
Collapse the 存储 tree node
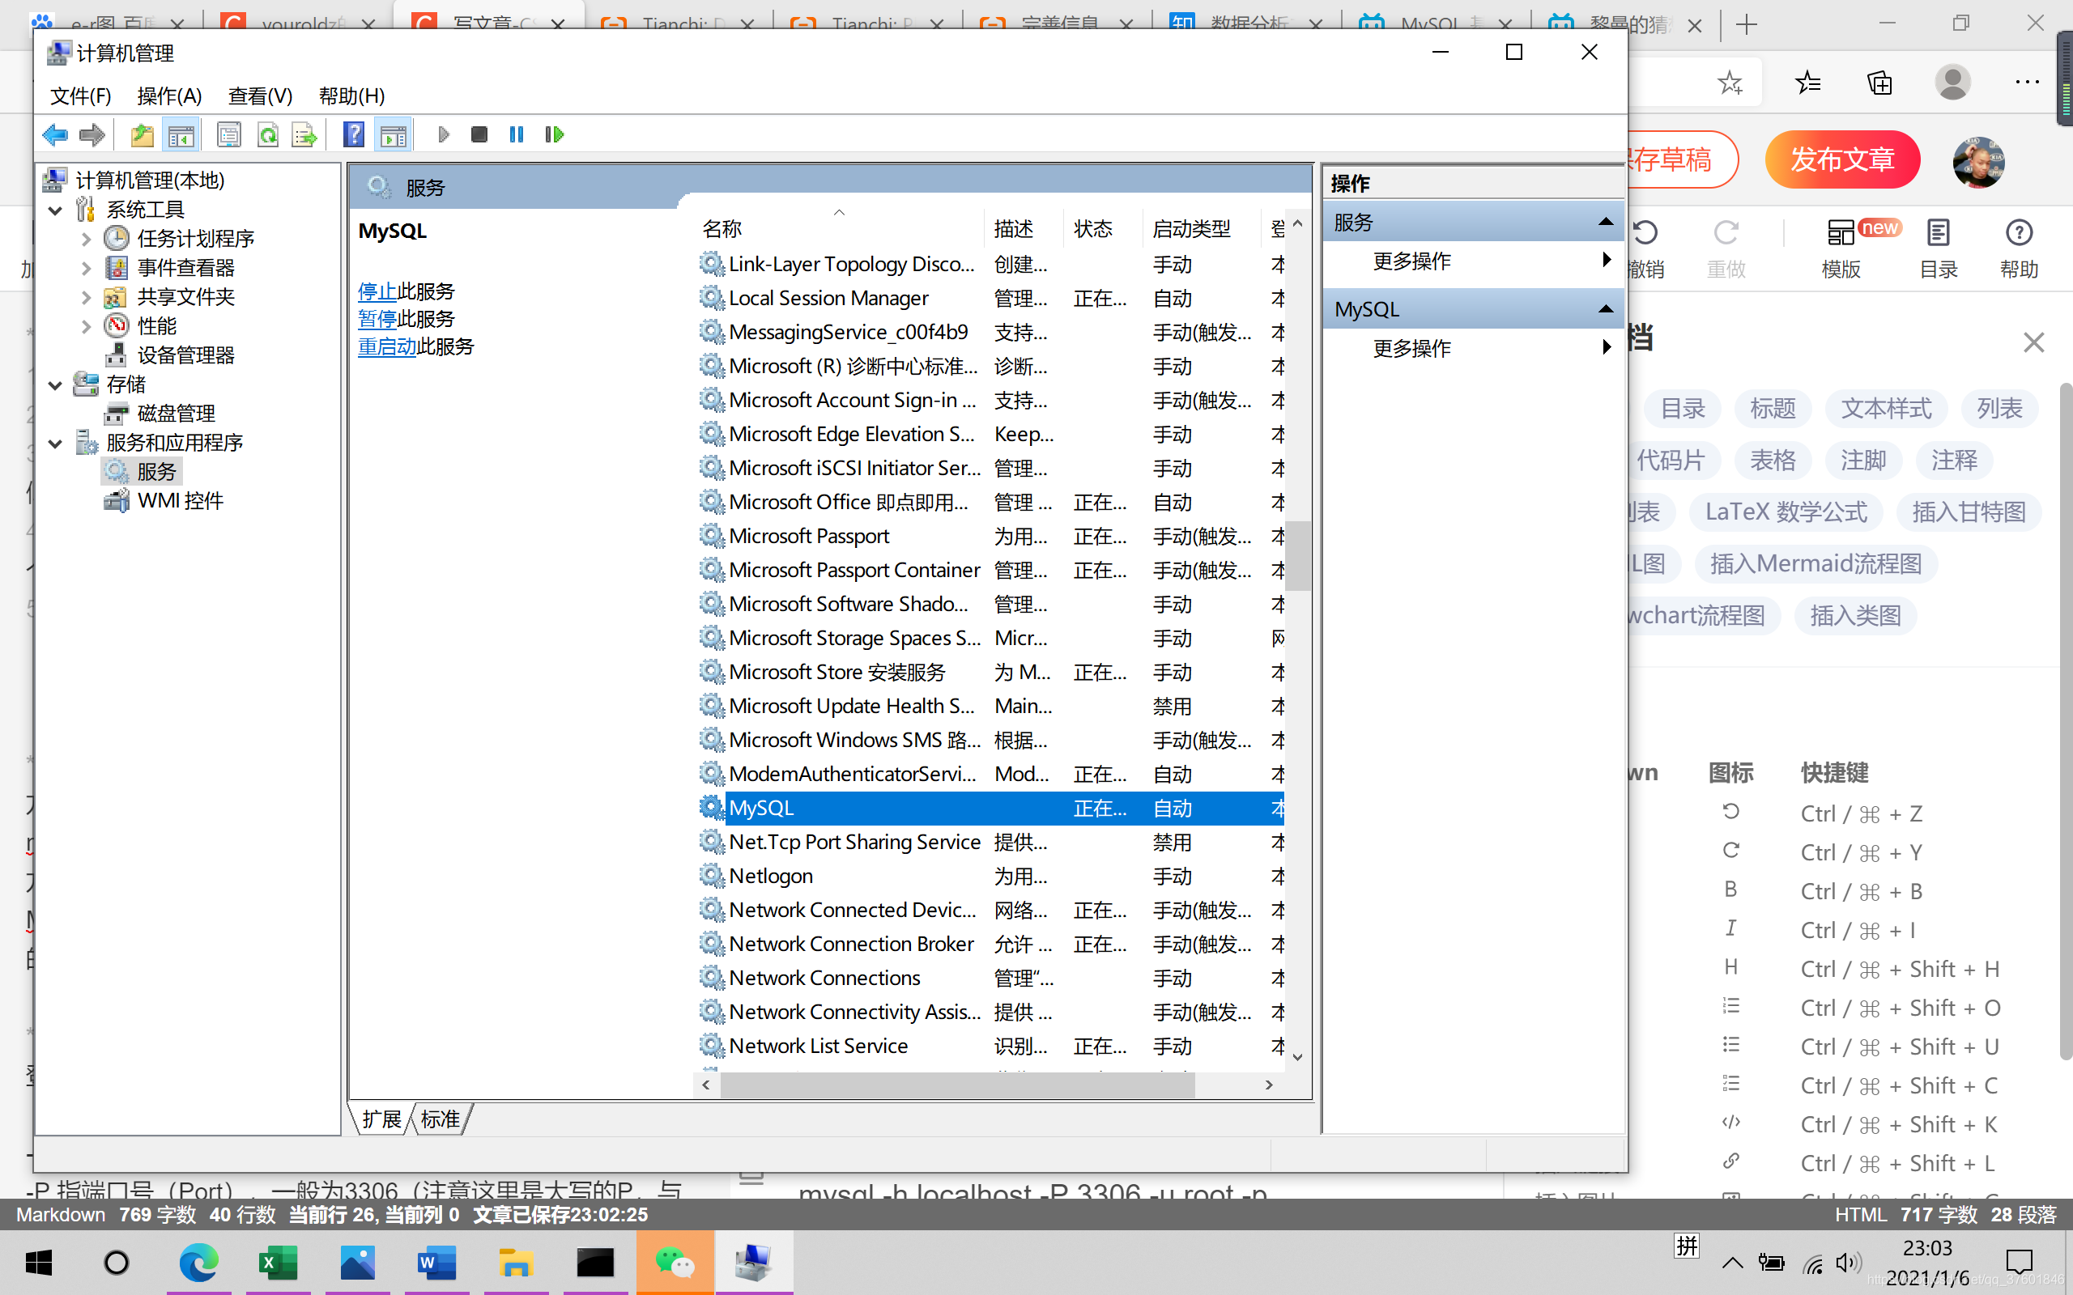(56, 384)
